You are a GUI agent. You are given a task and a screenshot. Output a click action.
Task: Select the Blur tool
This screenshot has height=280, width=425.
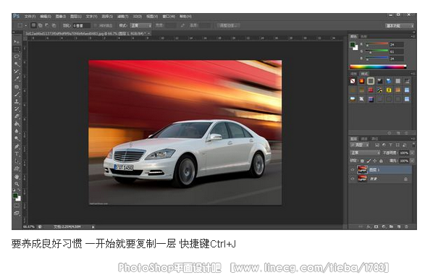click(17, 131)
